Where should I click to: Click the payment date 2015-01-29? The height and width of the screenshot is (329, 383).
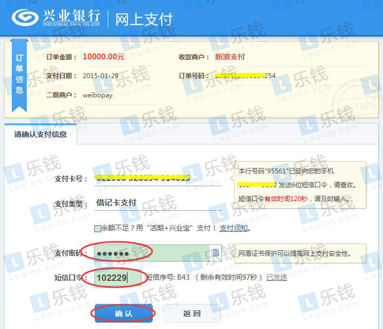pos(100,76)
